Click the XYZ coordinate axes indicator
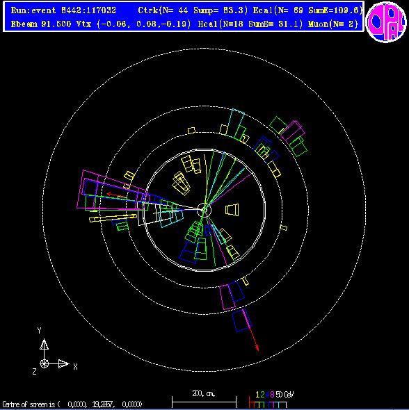Image resolution: width=409 pixels, height=410 pixels. (x=54, y=351)
